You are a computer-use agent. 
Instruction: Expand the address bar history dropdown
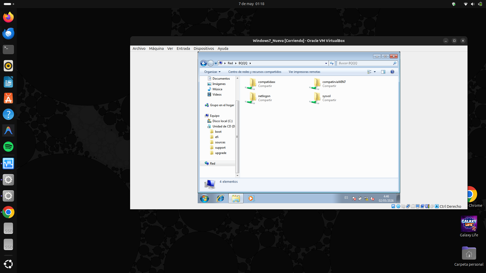click(x=326, y=63)
